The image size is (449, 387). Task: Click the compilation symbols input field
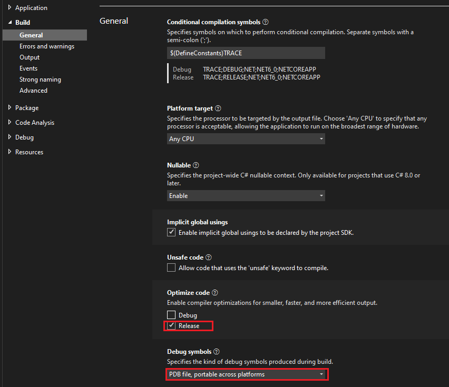pos(246,53)
